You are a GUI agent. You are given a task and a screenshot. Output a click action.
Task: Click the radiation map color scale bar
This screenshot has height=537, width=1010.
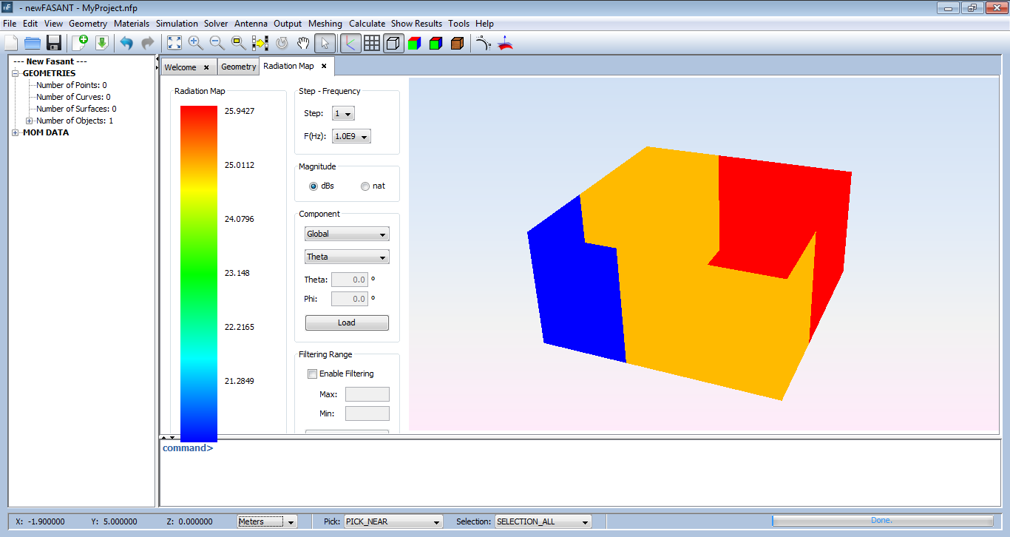[198, 273]
